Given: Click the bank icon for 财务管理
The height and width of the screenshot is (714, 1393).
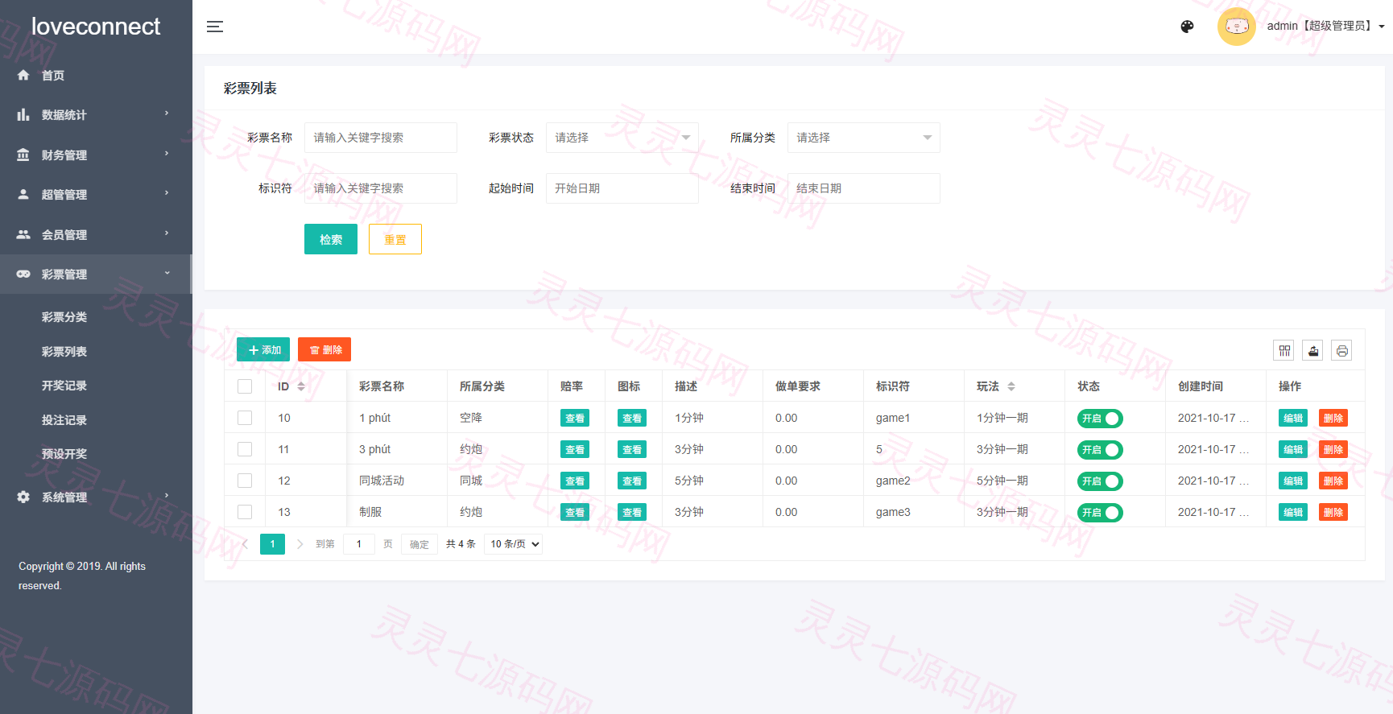Looking at the screenshot, I should [23, 155].
